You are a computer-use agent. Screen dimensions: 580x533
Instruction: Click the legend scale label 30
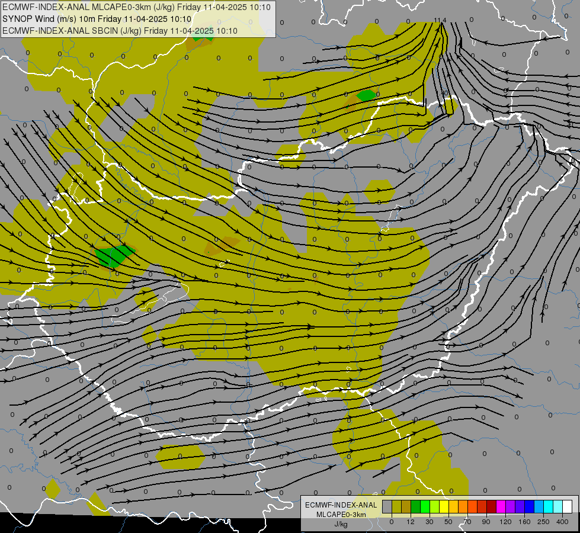coord(430,522)
